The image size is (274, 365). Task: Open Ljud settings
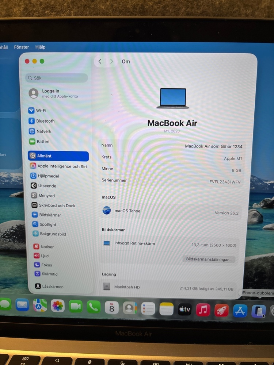coord(41,255)
